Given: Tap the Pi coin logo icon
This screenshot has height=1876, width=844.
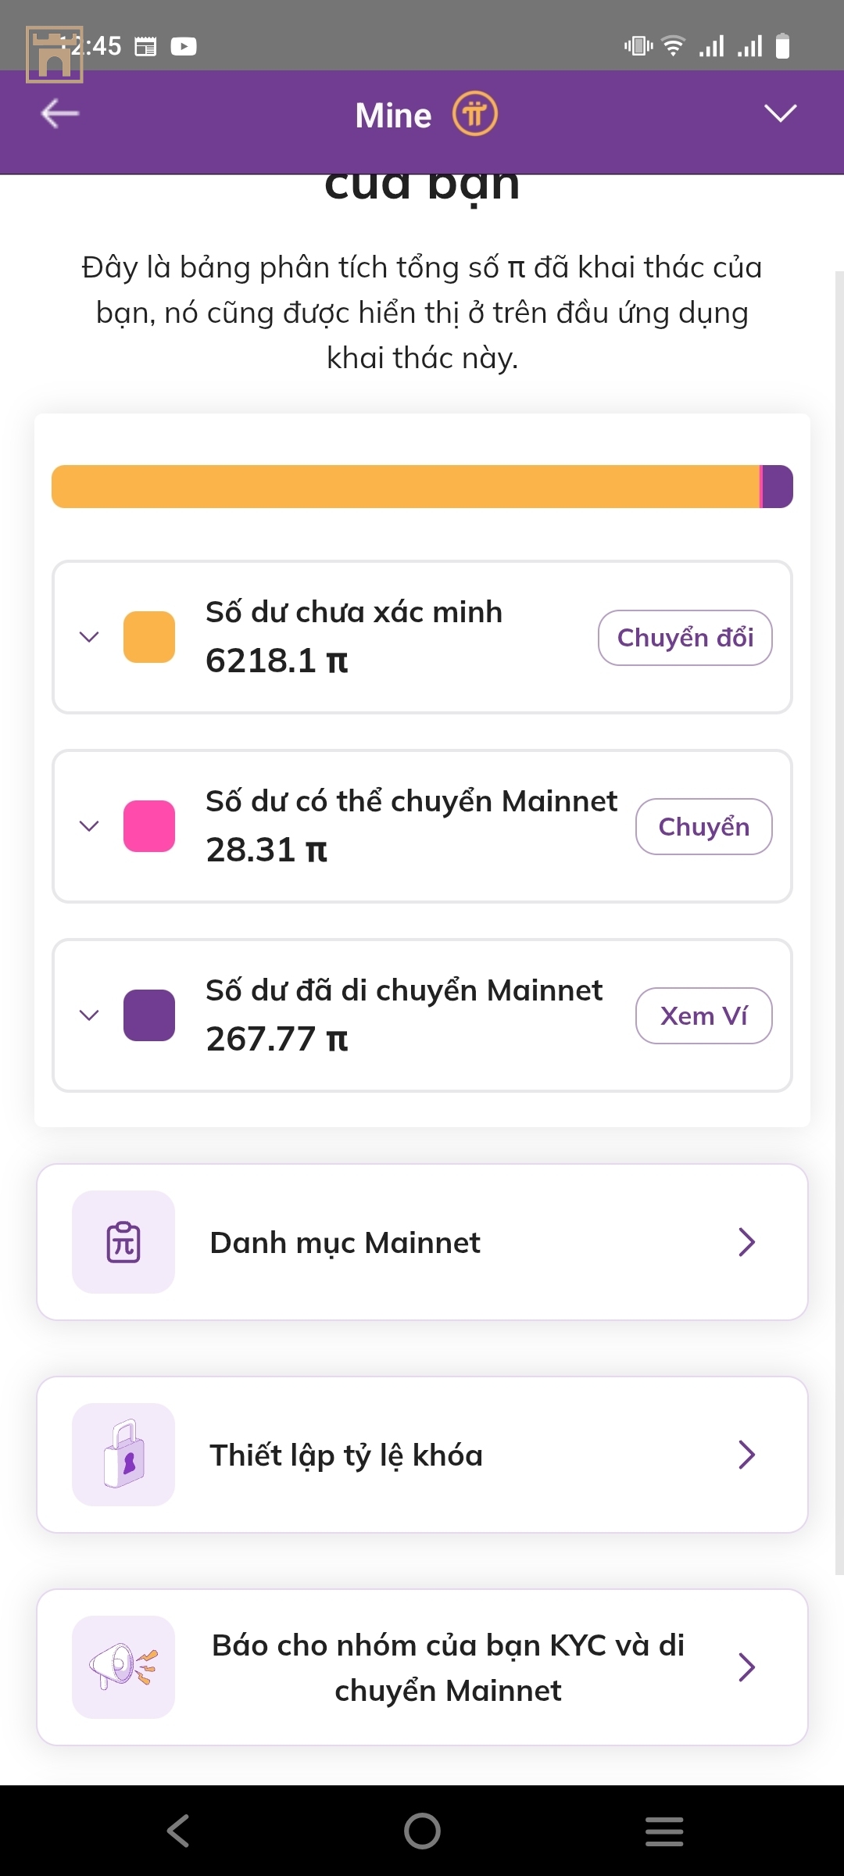Looking at the screenshot, I should tap(475, 114).
